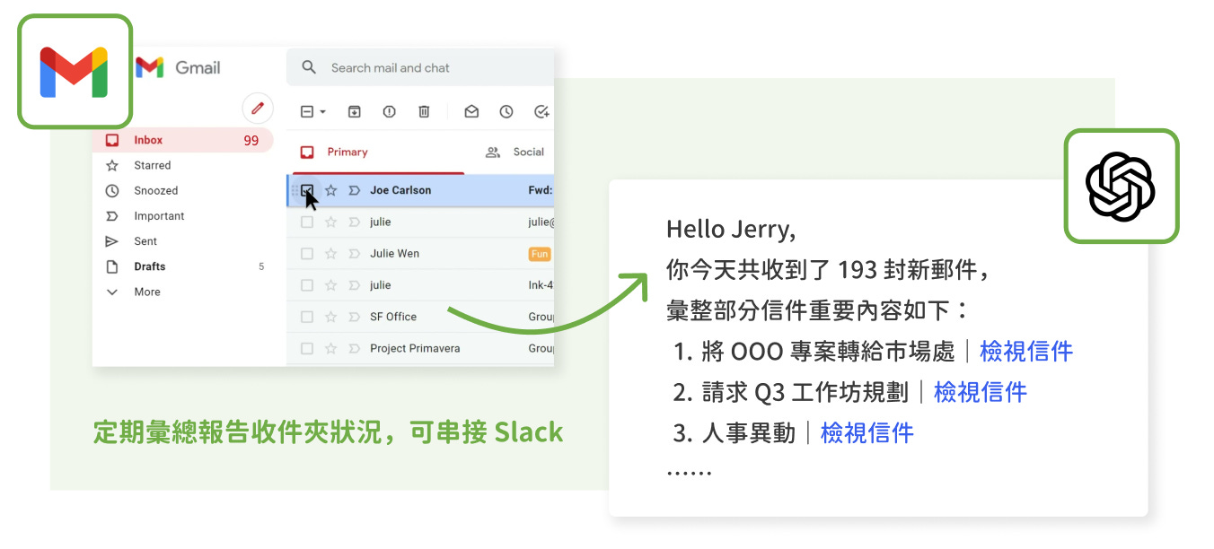Viewport: 1214px width, 549px height.
Task: Click the Search mail and chat field
Action: click(x=420, y=67)
